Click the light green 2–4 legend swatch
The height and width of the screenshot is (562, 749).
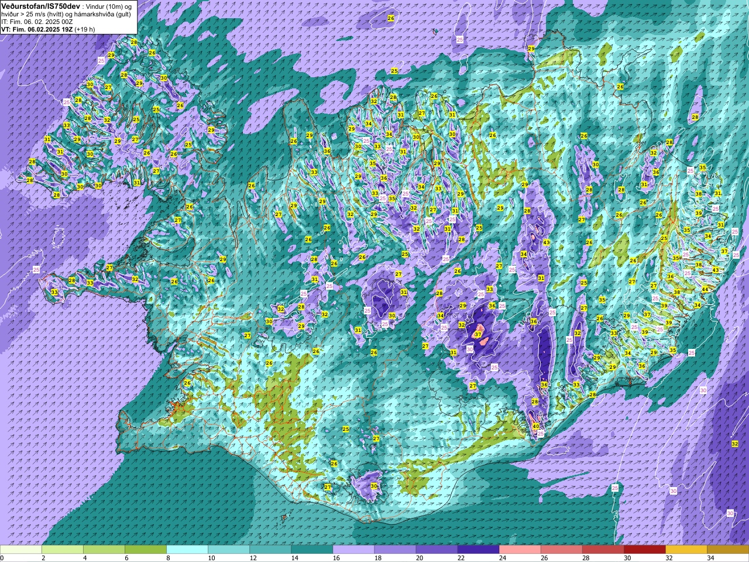coord(63,550)
